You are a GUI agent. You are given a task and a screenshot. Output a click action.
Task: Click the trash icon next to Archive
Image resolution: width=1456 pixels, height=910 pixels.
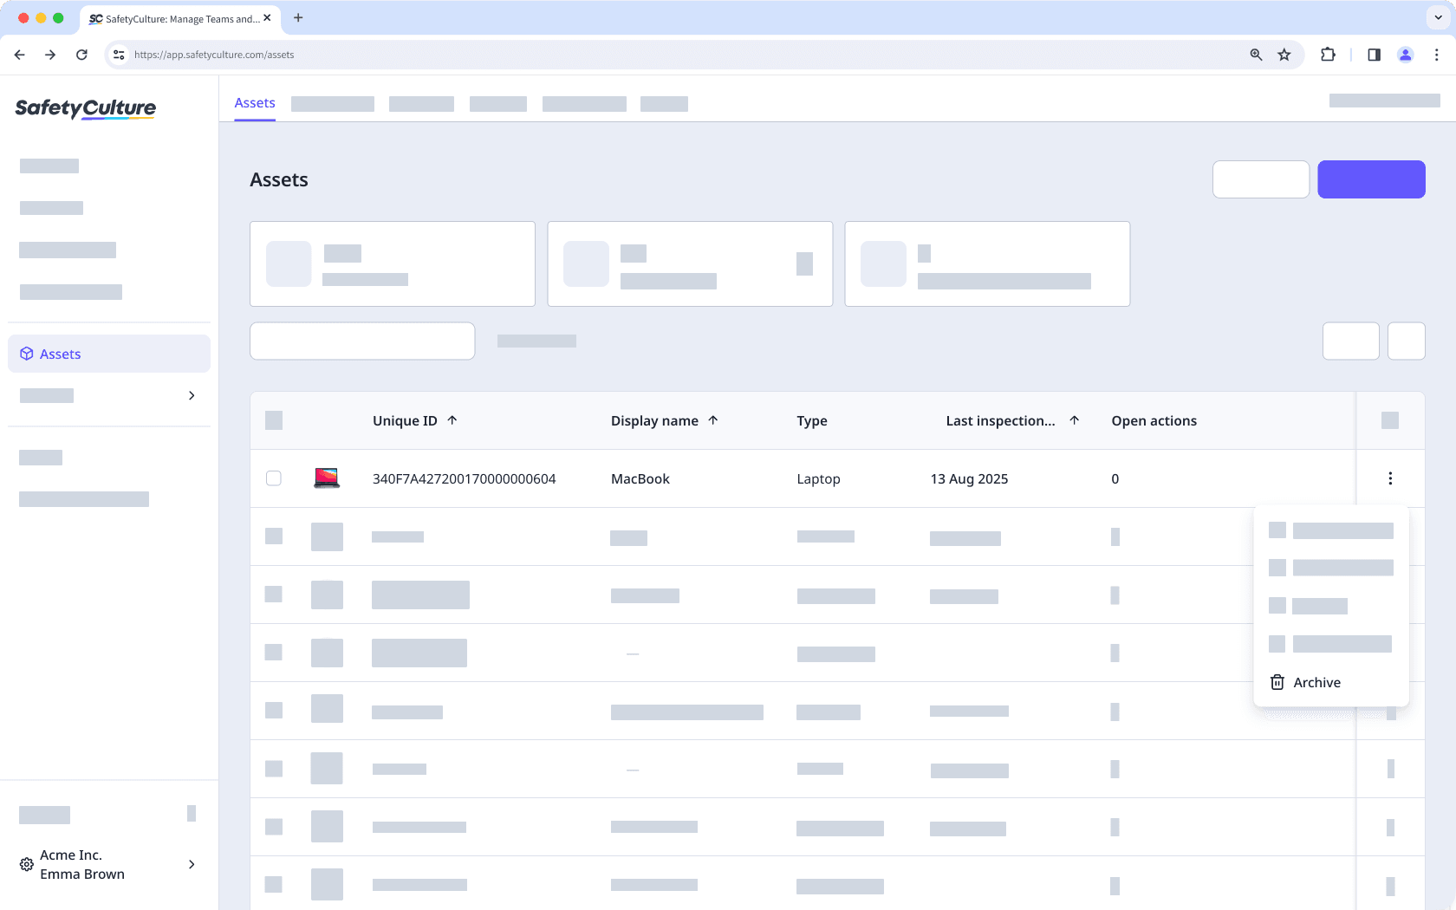click(1277, 682)
